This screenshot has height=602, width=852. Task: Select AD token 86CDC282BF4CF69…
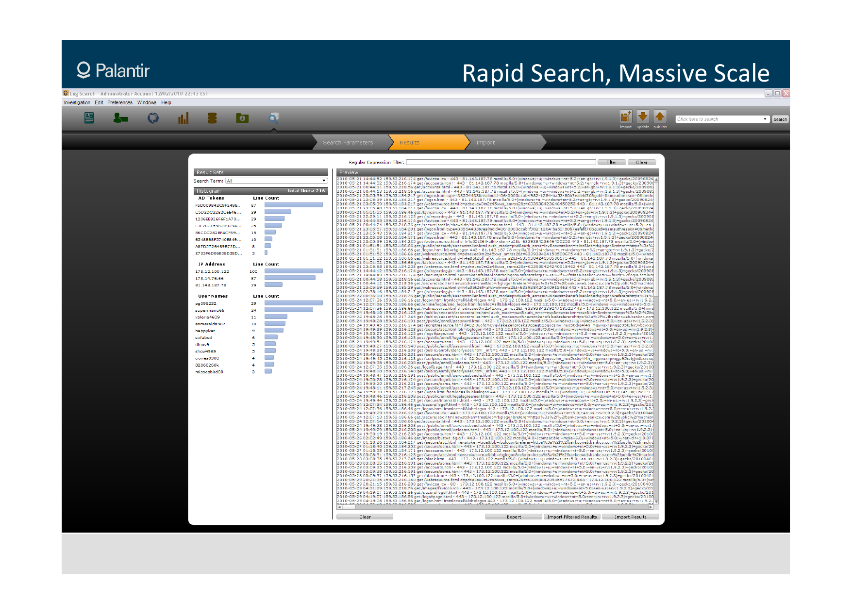coord(218,233)
